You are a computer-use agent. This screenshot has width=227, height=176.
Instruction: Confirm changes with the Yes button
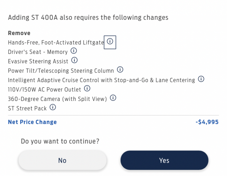(165, 160)
